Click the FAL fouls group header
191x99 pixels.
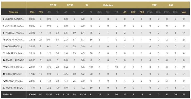(171, 5)
